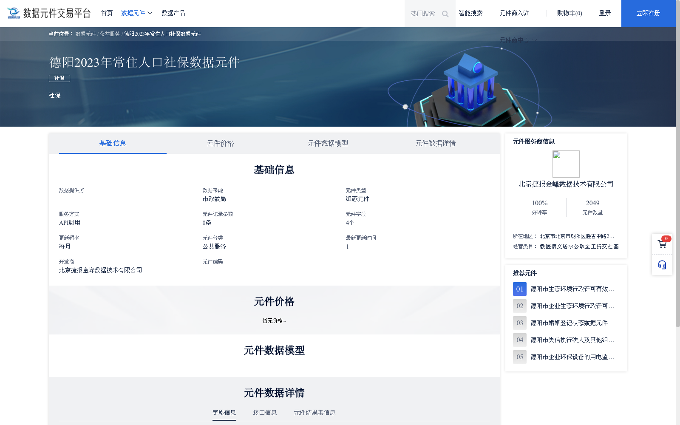Image resolution: width=680 pixels, height=425 pixels.
Task: Open 元件商入驻 link
Action: 514,13
